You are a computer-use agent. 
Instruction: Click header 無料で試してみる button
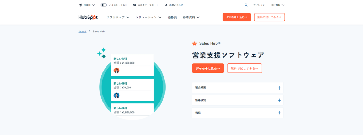[x=269, y=17]
